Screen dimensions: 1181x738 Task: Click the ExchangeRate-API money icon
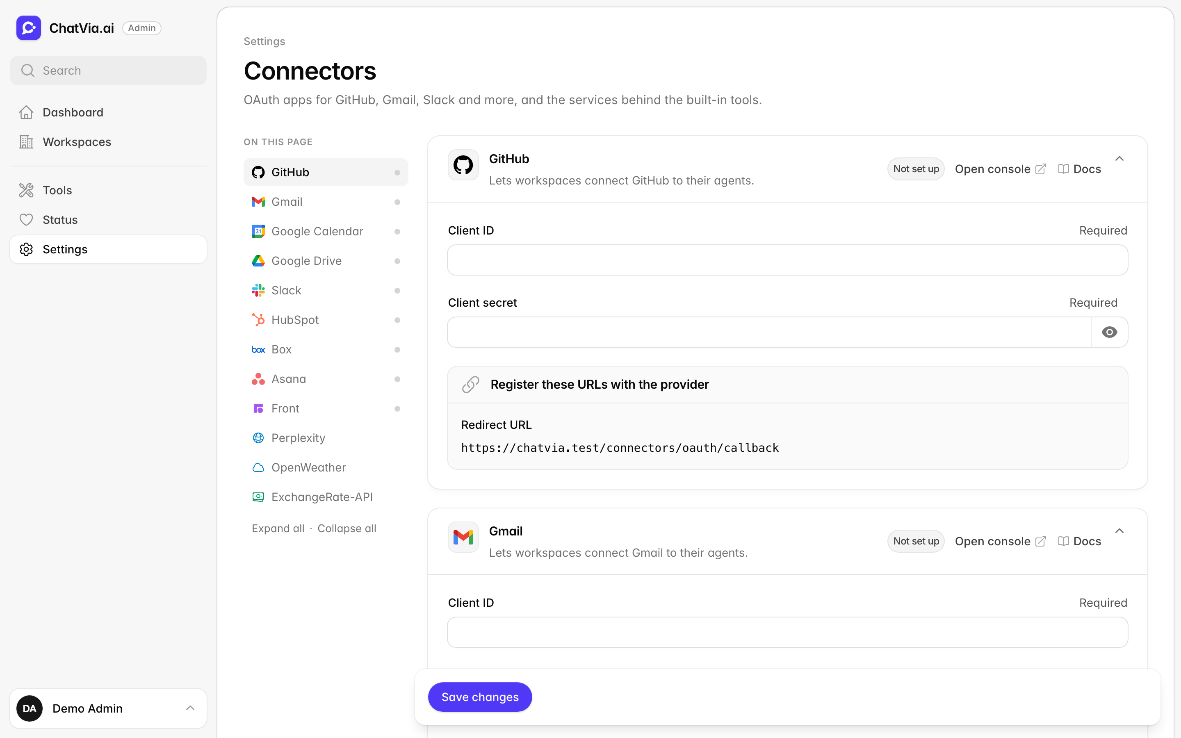tap(258, 497)
